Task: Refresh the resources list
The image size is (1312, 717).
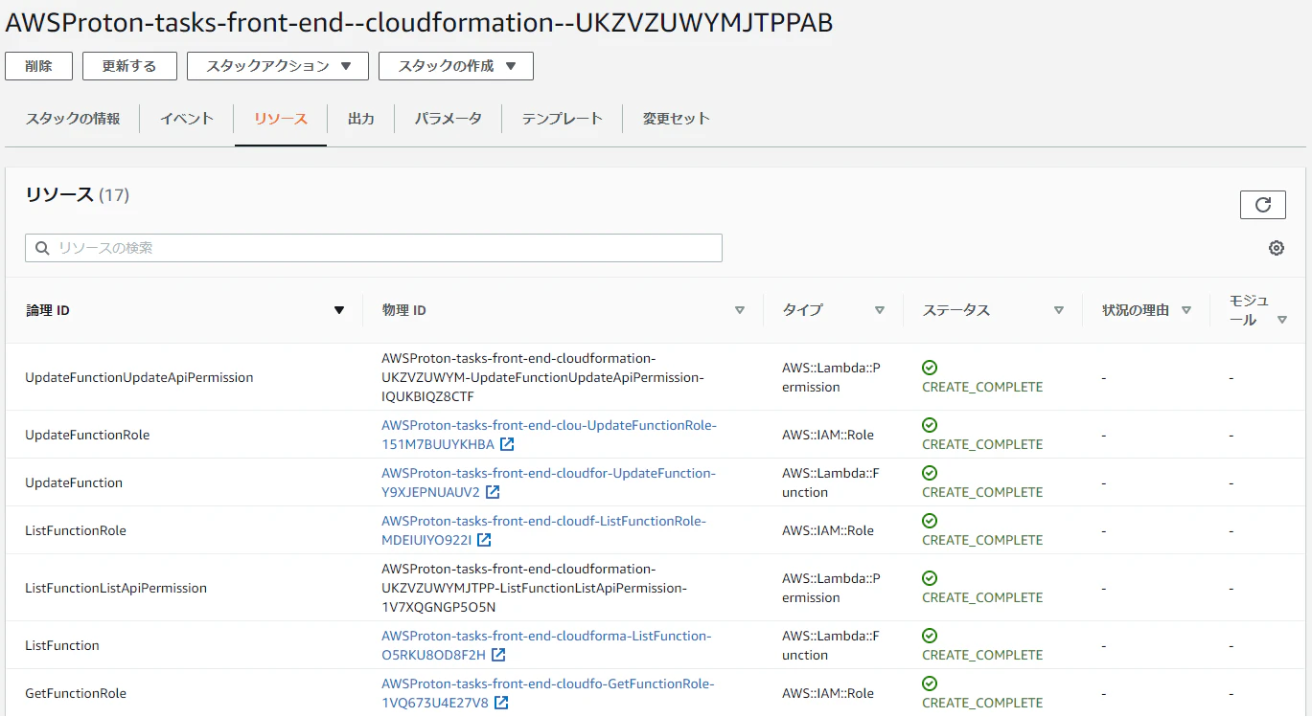Action: (x=1262, y=204)
